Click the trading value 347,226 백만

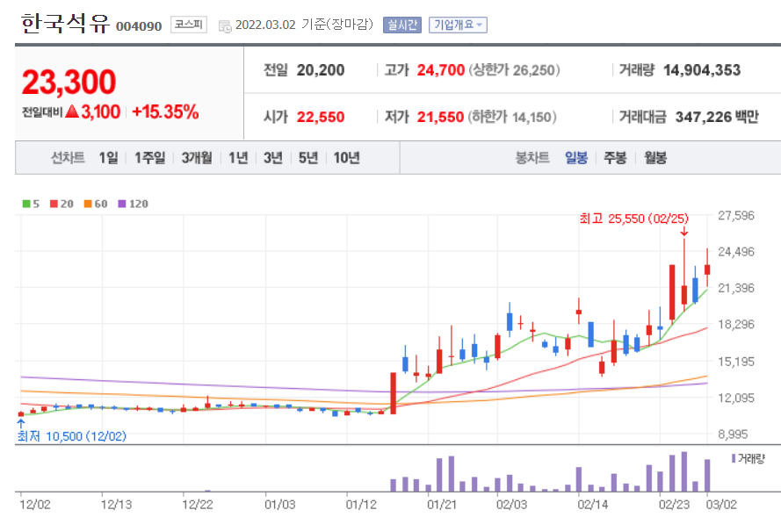click(x=717, y=117)
